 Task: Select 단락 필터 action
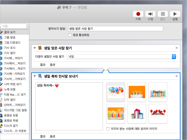click(15, 100)
